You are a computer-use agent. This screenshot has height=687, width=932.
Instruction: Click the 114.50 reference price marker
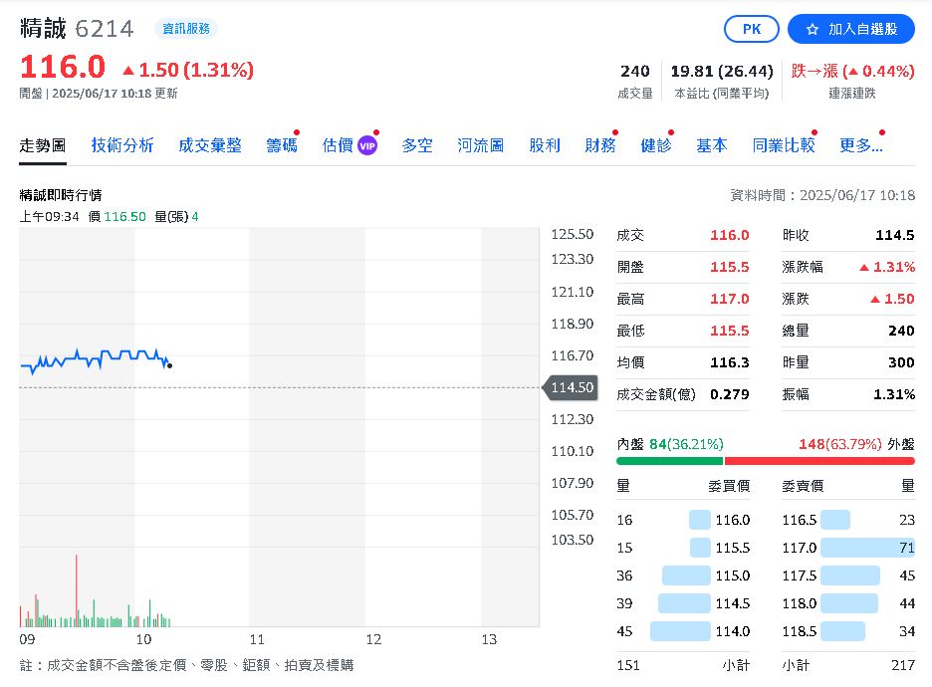pos(571,387)
